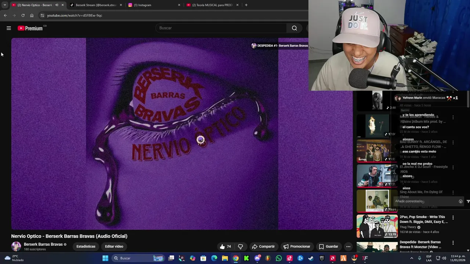
Task: Open browser home page button
Action: click(x=32, y=15)
